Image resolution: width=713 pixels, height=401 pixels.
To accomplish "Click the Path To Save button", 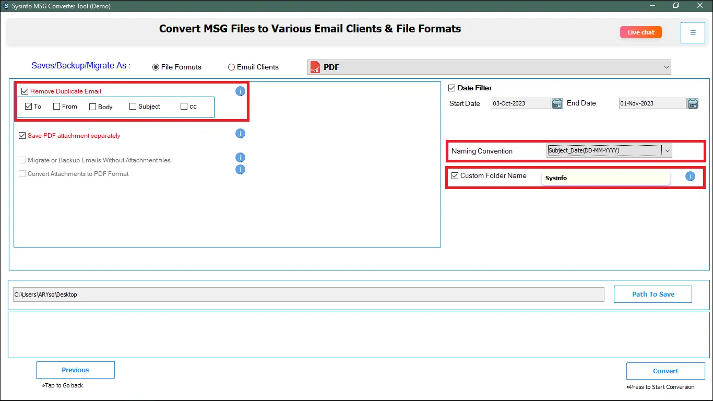I will click(x=653, y=294).
